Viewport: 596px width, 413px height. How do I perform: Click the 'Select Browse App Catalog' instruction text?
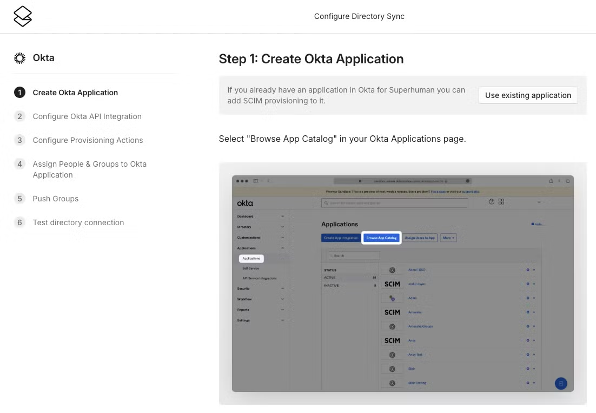(x=342, y=139)
